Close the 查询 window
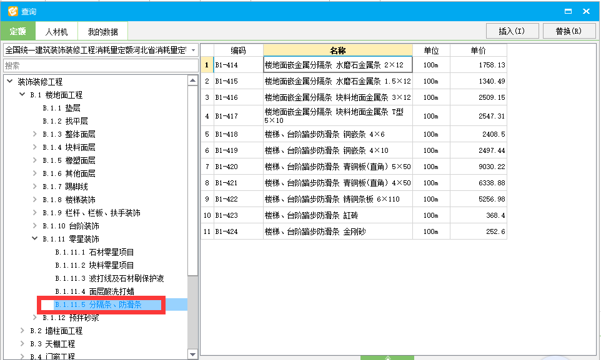 pos(586,11)
